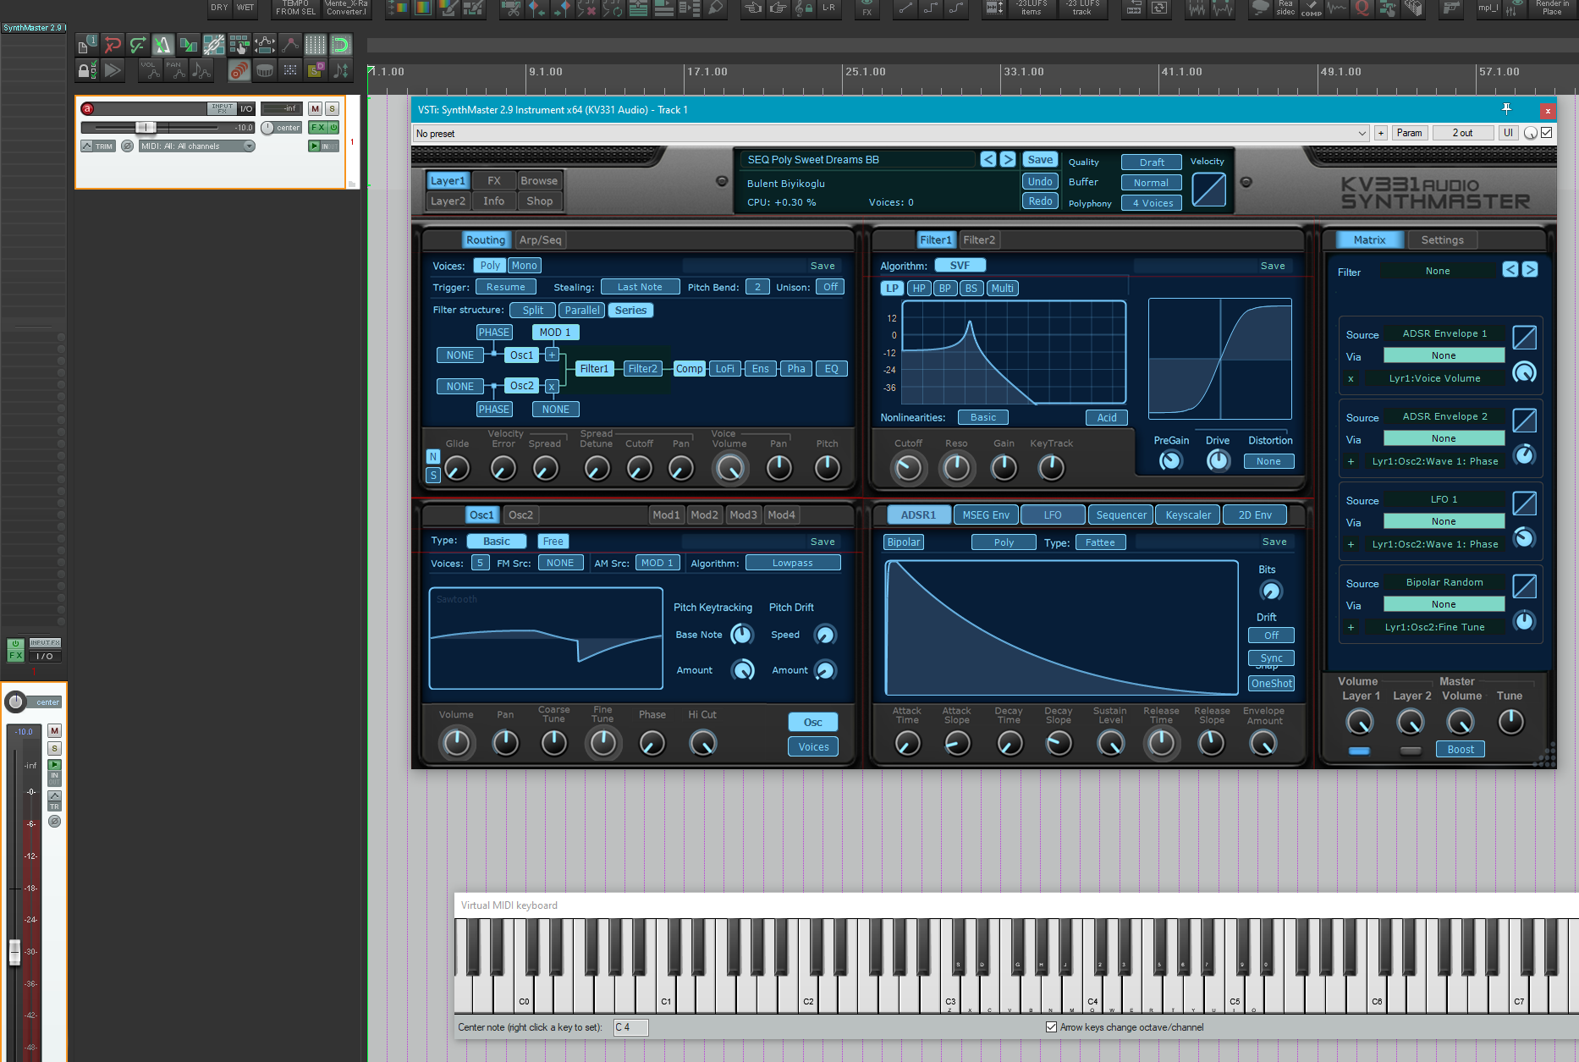Adjust the Track 1 volume fader
Image resolution: width=1579 pixels, height=1062 pixels.
coord(146,128)
